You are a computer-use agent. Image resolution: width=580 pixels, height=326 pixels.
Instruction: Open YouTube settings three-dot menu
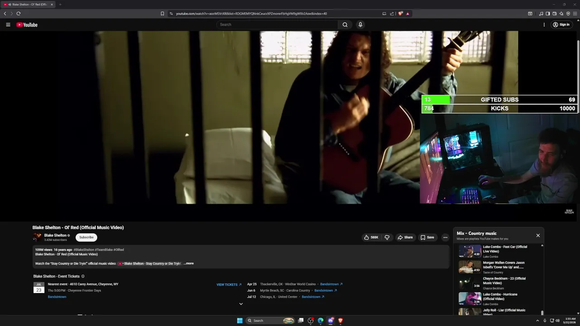pos(544,24)
